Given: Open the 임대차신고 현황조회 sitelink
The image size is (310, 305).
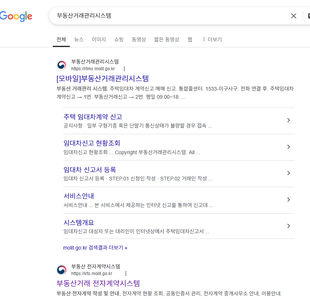Looking at the screenshot, I should 92,143.
